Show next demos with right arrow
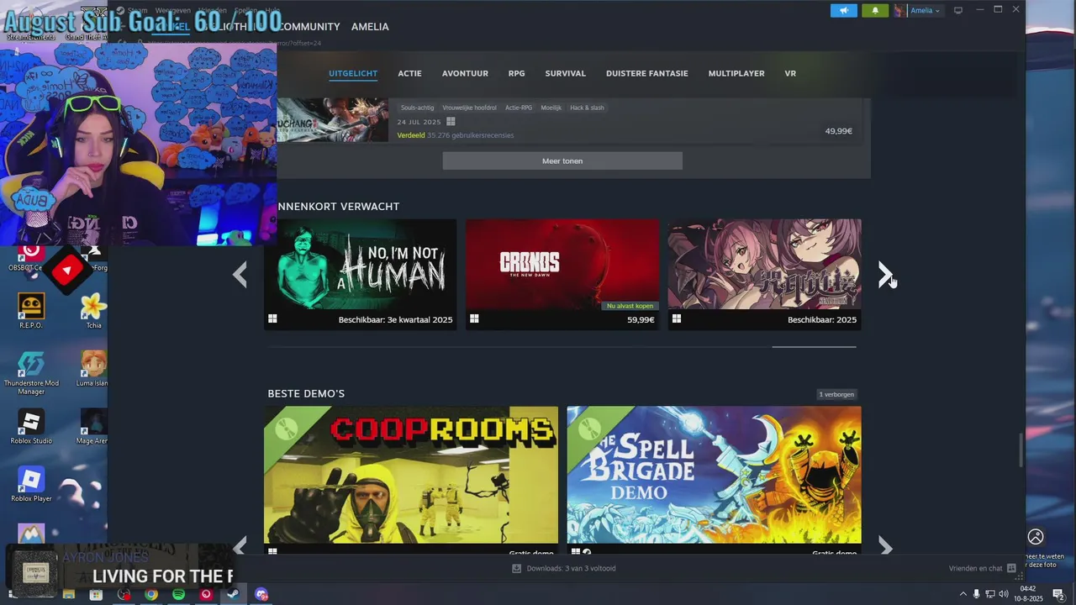 [x=885, y=546]
